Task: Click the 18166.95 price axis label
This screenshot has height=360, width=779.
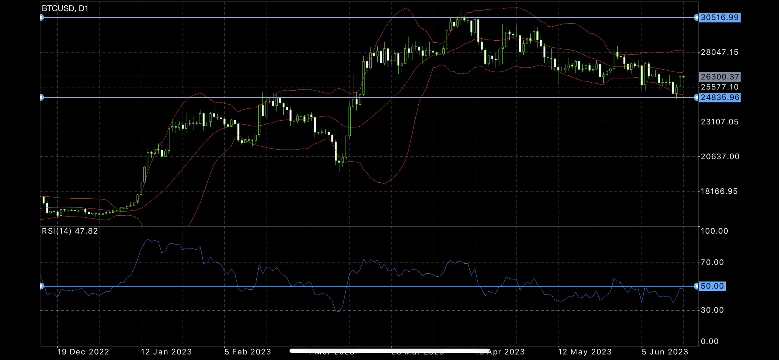Action: pyautogui.click(x=719, y=191)
